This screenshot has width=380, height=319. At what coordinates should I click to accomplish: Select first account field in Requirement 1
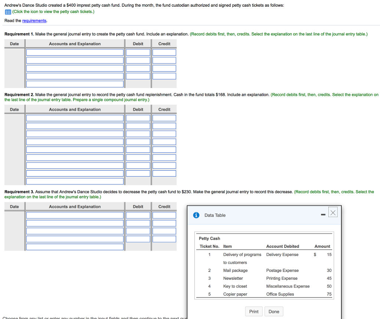(x=75, y=52)
